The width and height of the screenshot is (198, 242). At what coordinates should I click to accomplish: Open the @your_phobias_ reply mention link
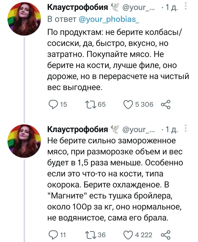tap(107, 20)
